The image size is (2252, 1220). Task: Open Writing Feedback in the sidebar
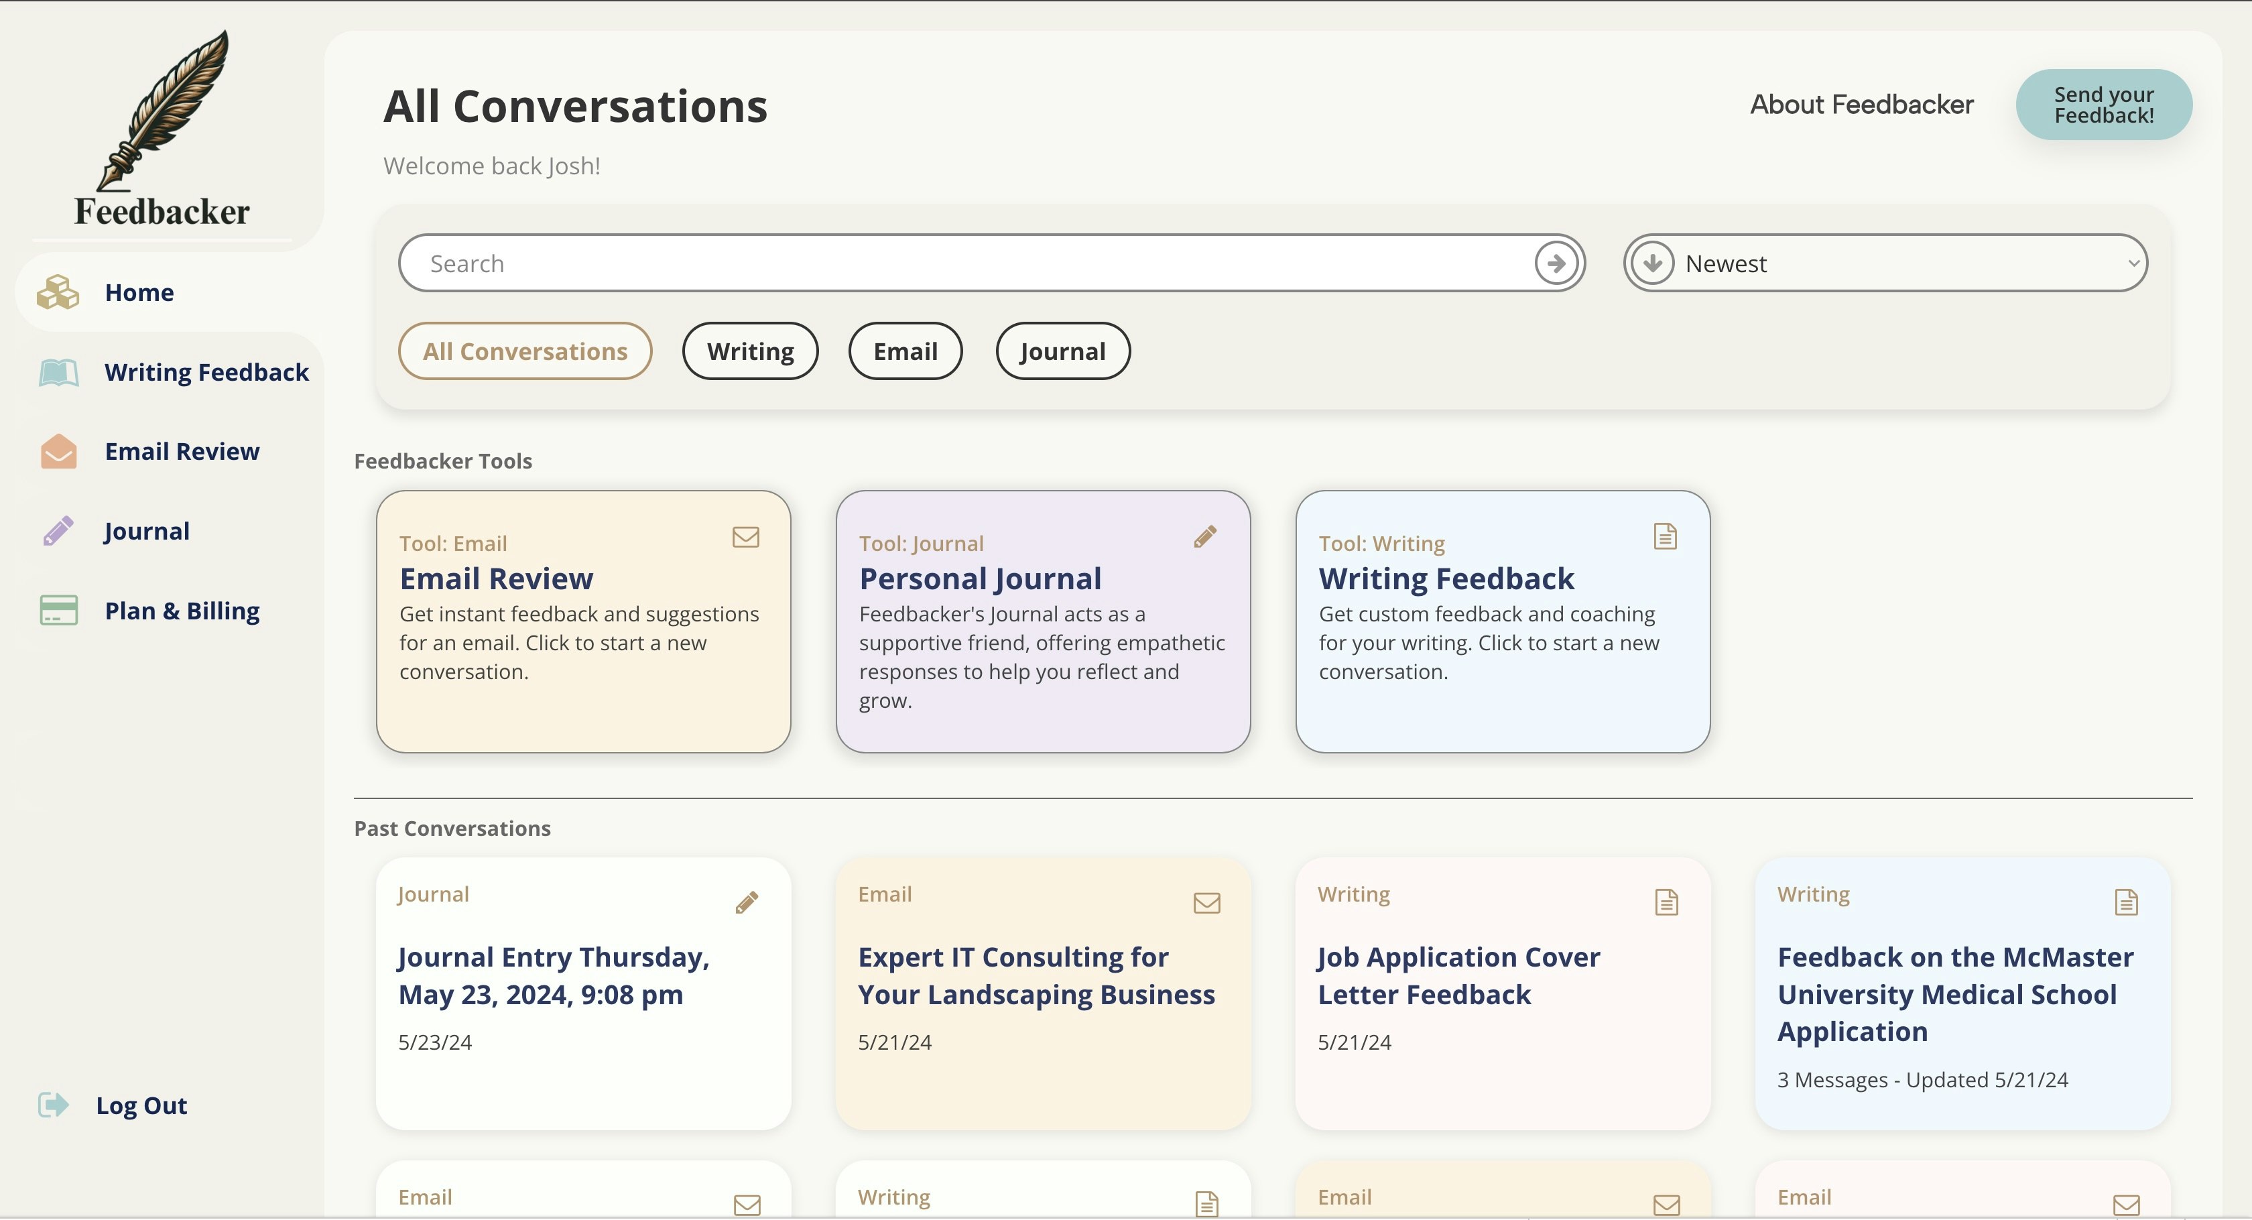(x=206, y=373)
